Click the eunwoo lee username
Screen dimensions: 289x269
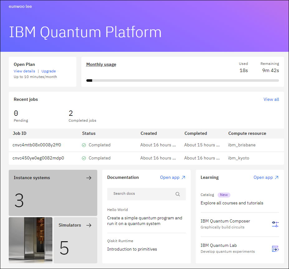pos(20,7)
